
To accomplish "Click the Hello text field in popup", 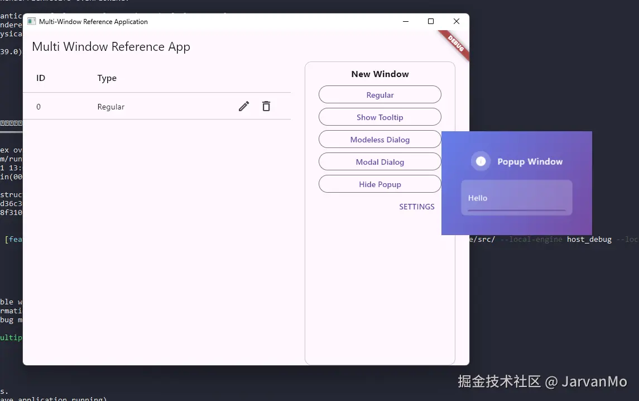I will [517, 198].
